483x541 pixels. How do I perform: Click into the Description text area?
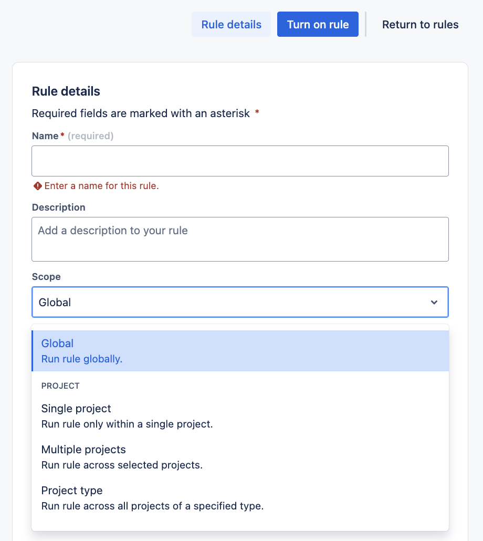[x=240, y=239]
